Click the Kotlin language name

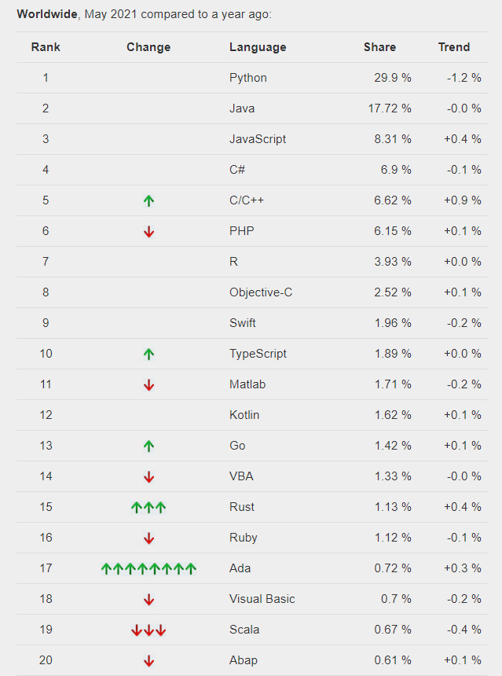pyautogui.click(x=244, y=415)
